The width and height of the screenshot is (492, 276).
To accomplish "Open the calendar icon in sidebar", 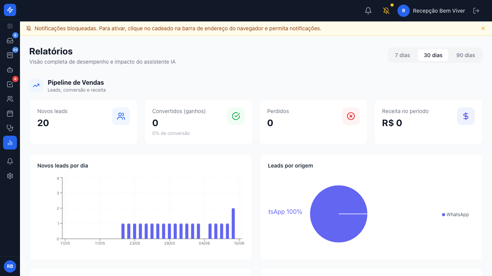I will point(10,113).
